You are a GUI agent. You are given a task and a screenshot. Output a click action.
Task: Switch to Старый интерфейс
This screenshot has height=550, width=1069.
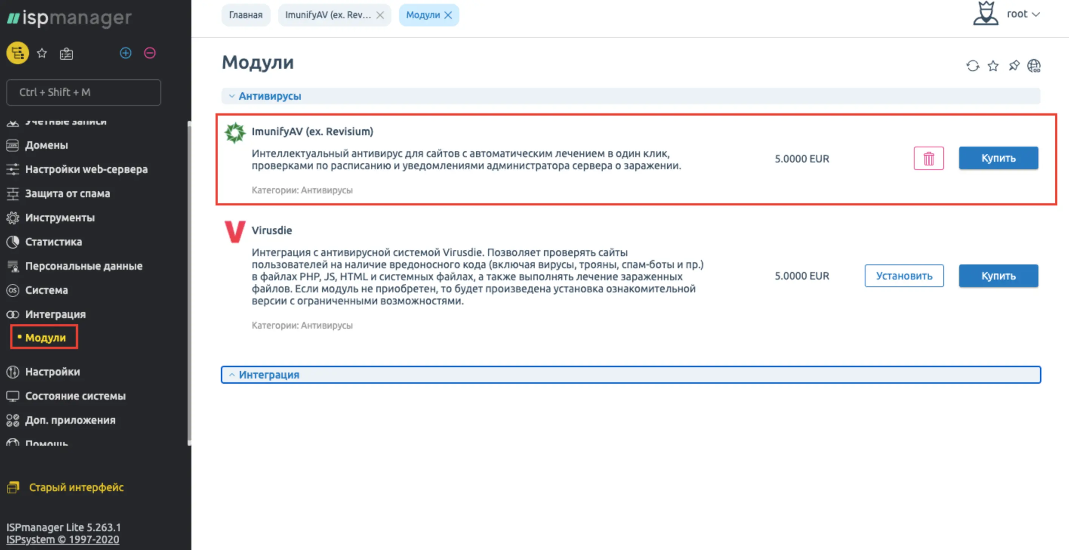pyautogui.click(x=76, y=487)
